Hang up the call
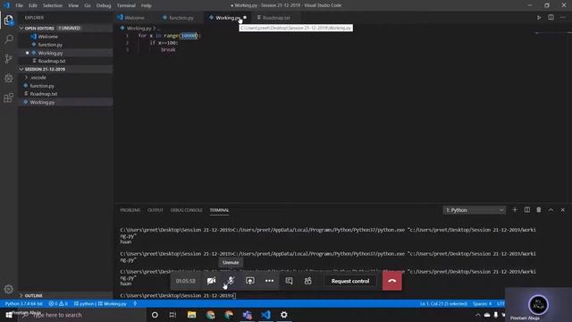Screen dimensions: 572x322 (392, 281)
